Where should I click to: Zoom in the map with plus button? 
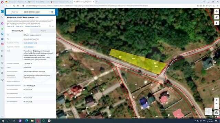coord(217,100)
